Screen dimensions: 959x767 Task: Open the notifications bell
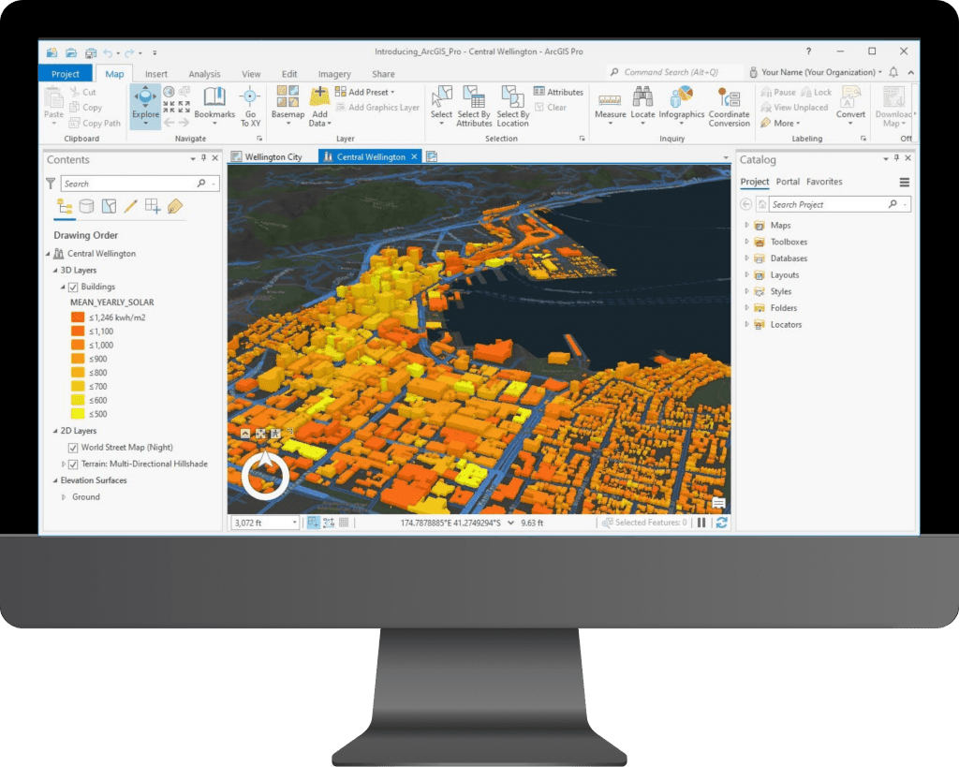click(893, 72)
